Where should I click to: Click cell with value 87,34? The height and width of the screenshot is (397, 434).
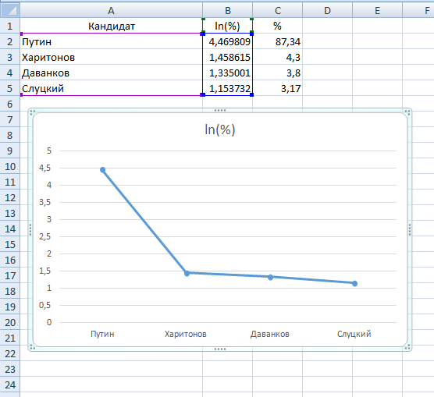[278, 41]
